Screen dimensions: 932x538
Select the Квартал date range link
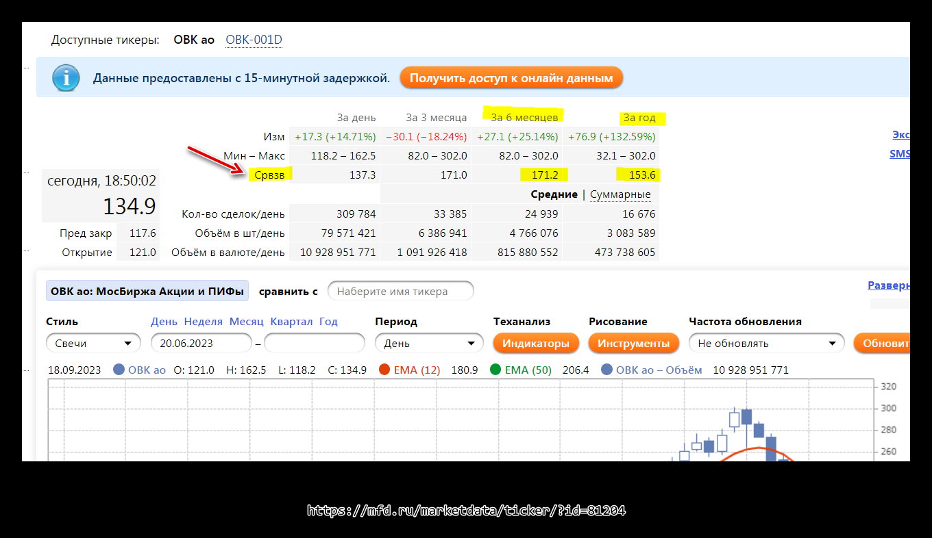click(291, 322)
